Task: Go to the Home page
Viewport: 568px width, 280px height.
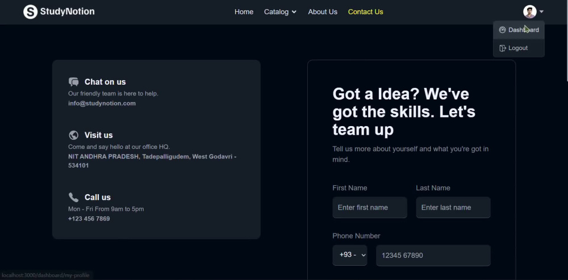Action: coord(244,12)
